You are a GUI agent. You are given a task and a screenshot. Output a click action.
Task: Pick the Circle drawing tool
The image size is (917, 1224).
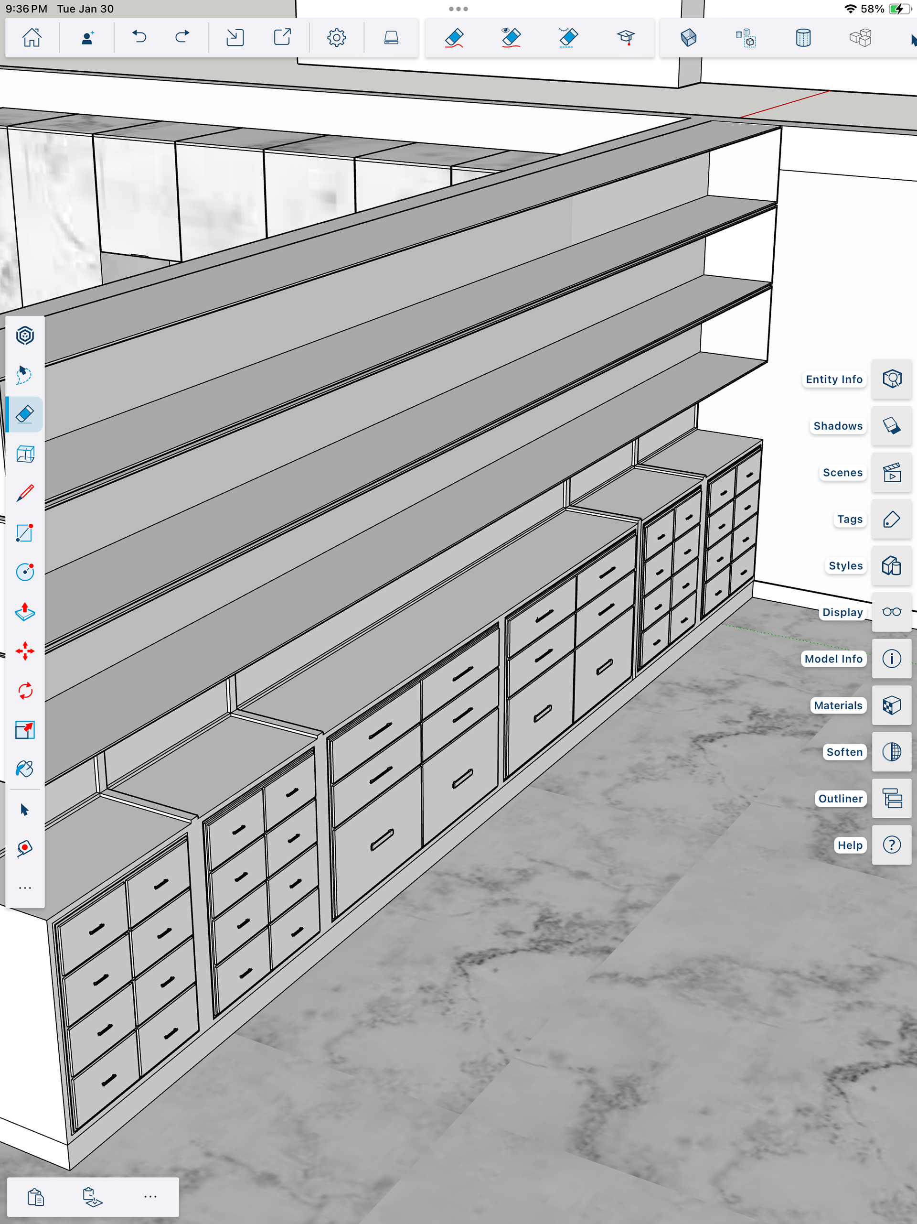tap(25, 572)
